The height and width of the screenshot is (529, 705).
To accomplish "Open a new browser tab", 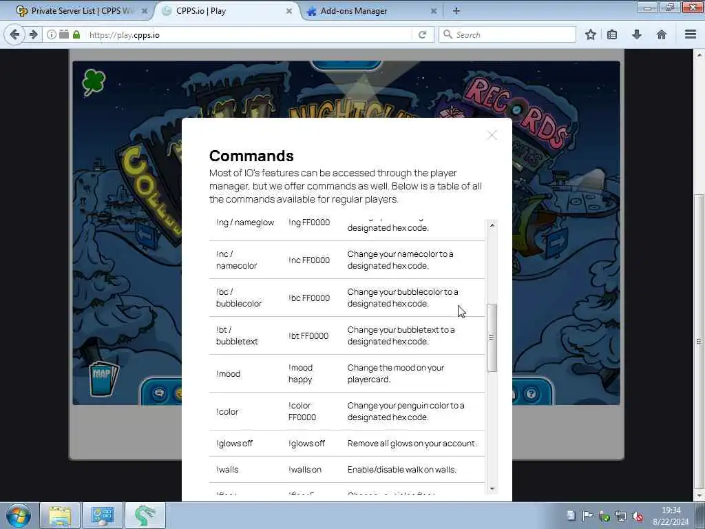I will 456,11.
